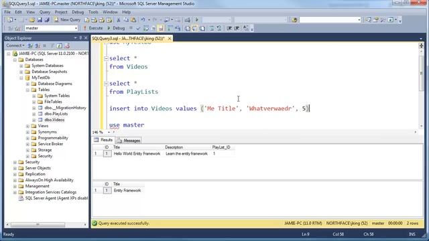
Task: Select the JAMIE-PC server node
Action: click(54, 54)
